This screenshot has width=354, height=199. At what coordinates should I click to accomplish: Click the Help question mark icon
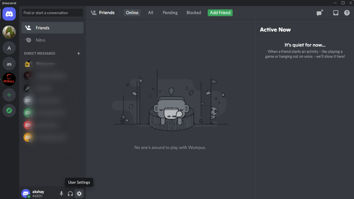click(347, 13)
